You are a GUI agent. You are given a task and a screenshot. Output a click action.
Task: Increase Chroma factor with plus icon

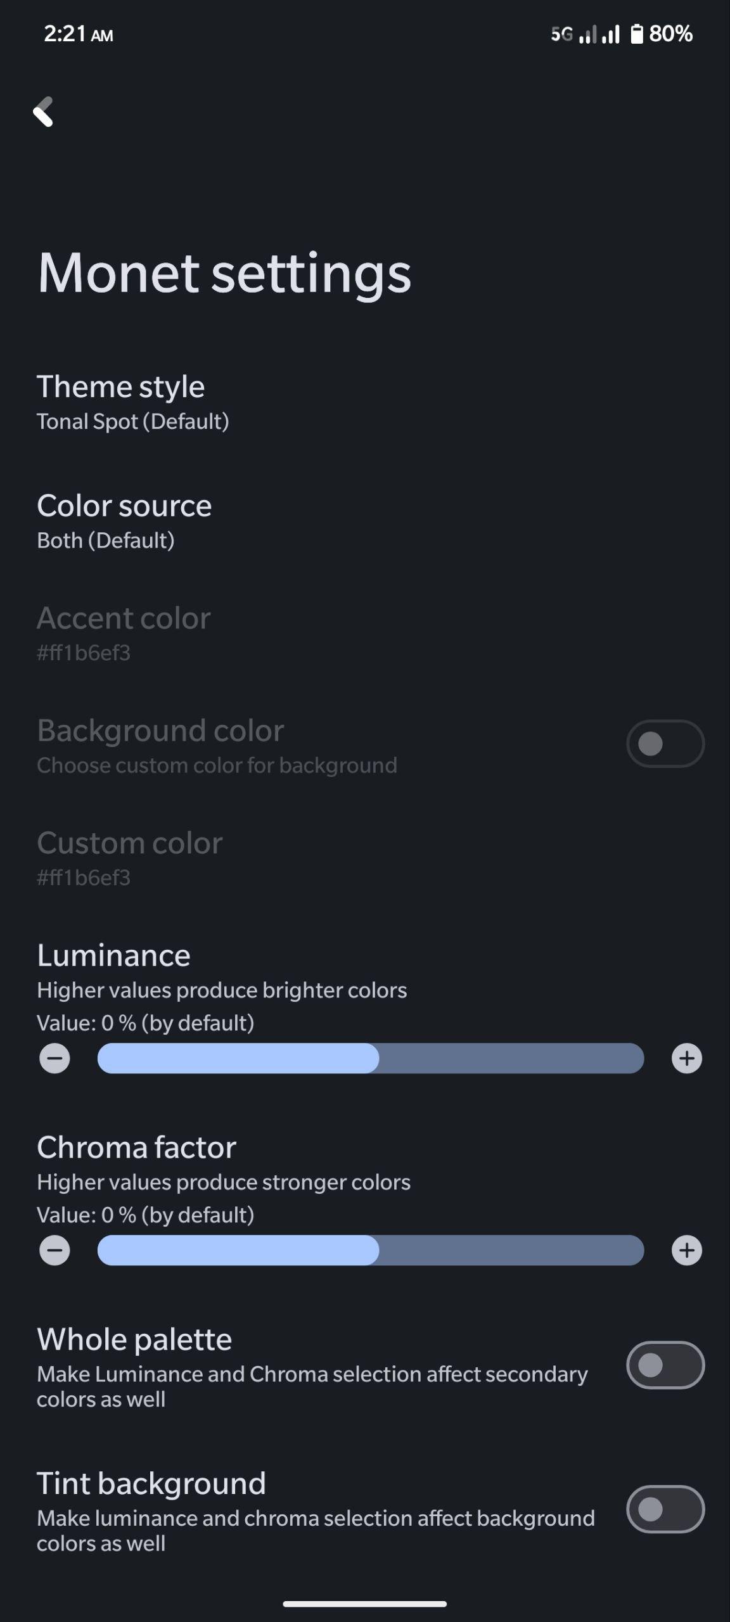(x=687, y=1250)
